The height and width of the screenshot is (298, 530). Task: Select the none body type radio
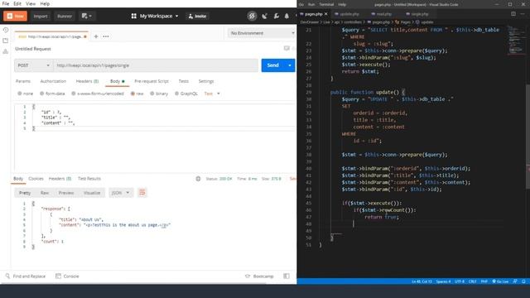point(20,94)
